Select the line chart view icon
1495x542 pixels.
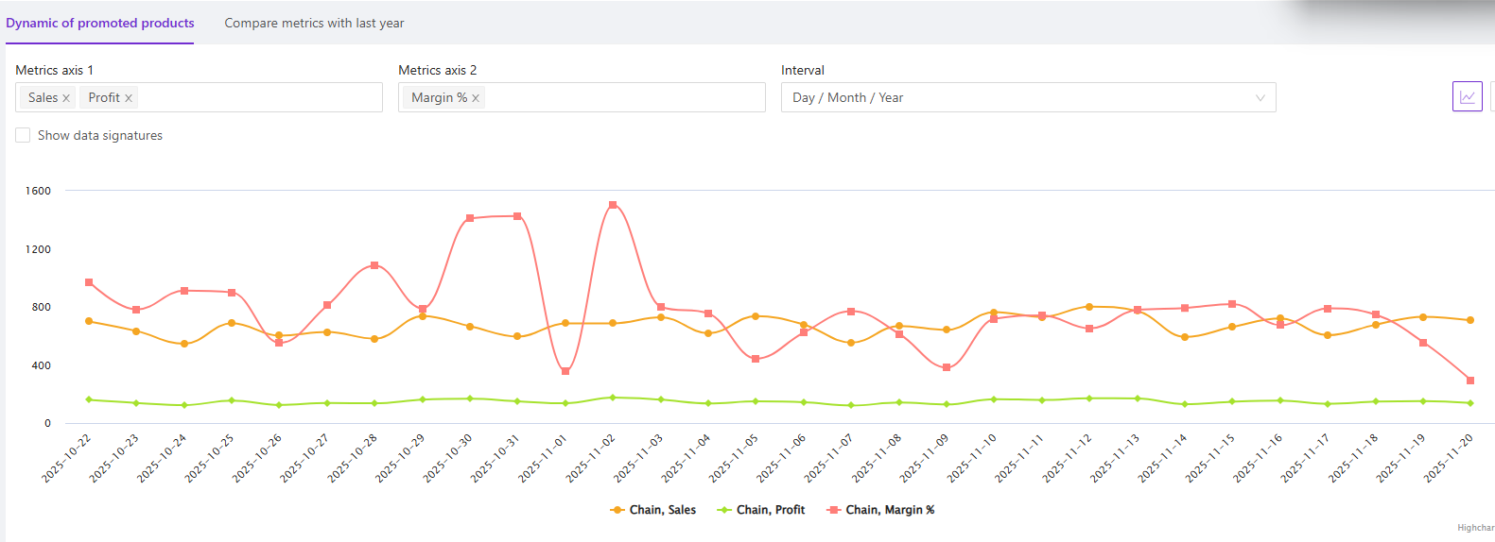pos(1467,97)
